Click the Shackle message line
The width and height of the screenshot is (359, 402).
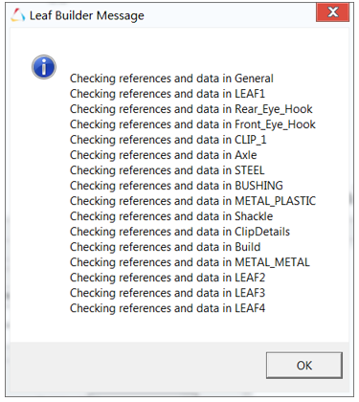tap(171, 216)
